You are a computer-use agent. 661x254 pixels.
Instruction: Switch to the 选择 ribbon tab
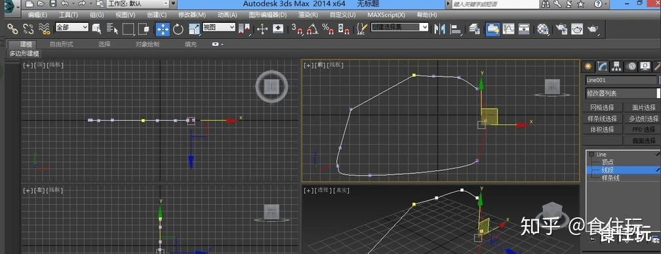pyautogui.click(x=104, y=44)
